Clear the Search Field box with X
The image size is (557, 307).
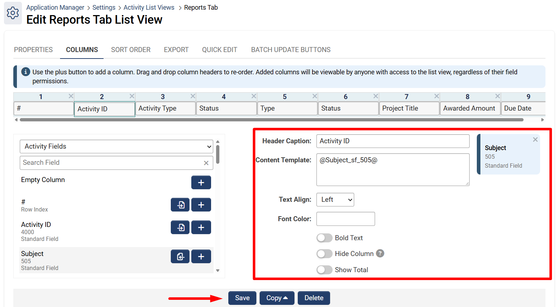click(x=206, y=163)
